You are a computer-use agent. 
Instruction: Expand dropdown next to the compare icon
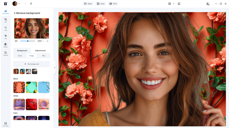173,4
